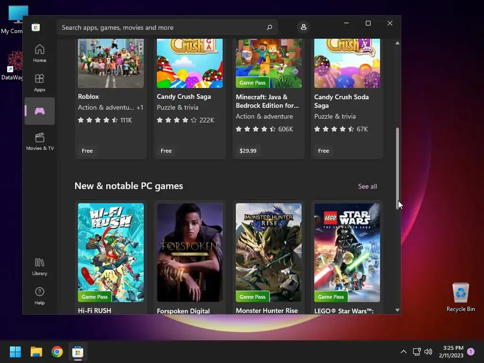Open the Minecraft Java & Bedrock thumbnail
This screenshot has width=484, height=363.
(x=268, y=63)
